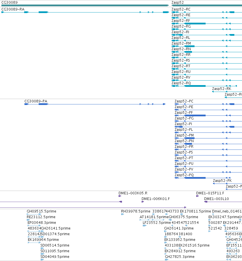Select the CG30089 gene label
The image size is (242, 261).
(x=9, y=3)
